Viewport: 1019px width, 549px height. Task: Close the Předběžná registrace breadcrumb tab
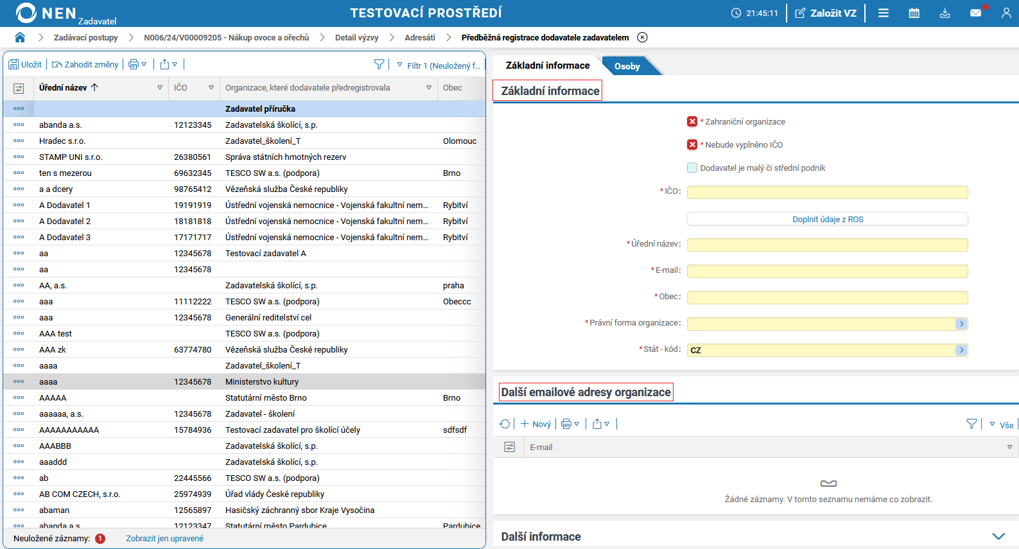click(x=642, y=37)
